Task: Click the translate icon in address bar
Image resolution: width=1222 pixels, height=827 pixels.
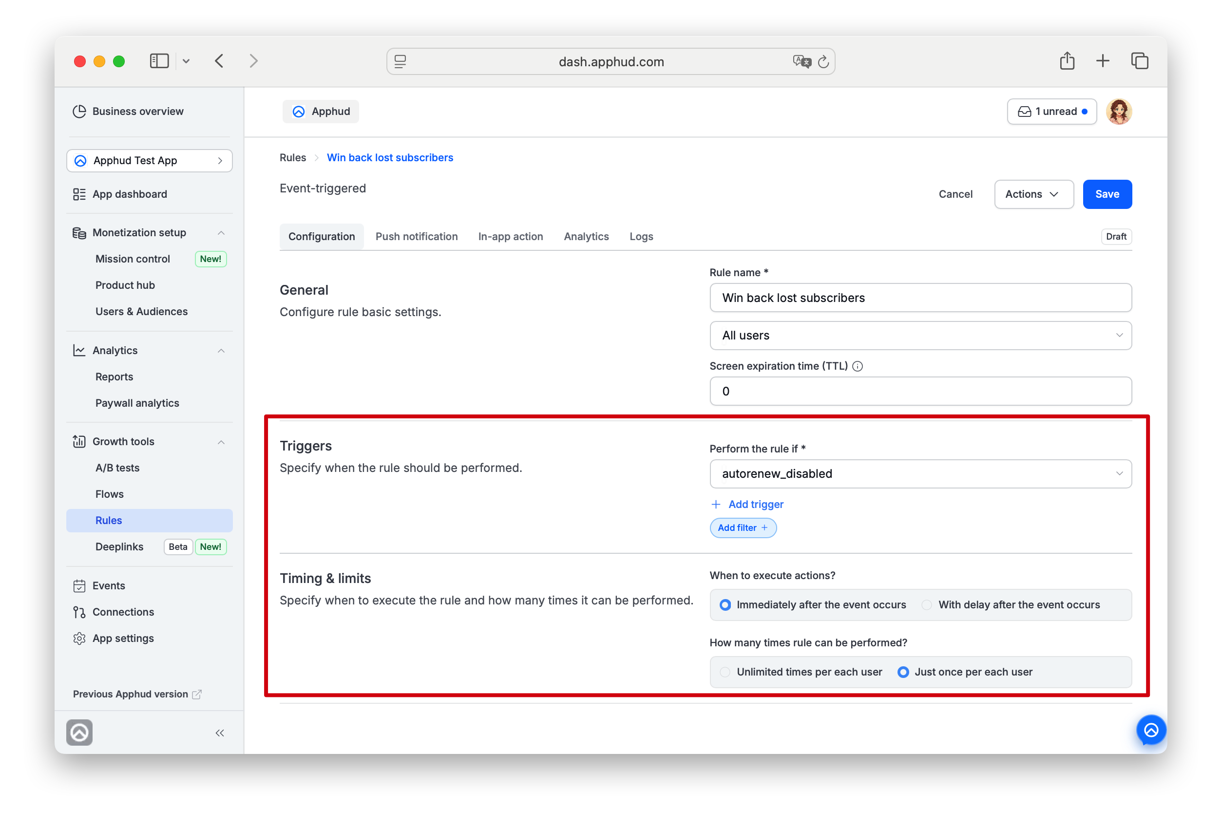Action: [x=802, y=61]
